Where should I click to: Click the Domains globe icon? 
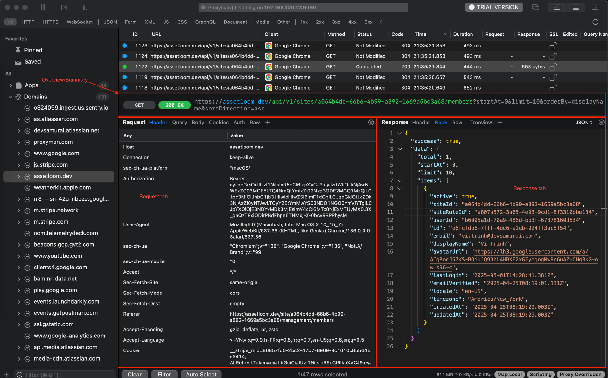(x=18, y=97)
